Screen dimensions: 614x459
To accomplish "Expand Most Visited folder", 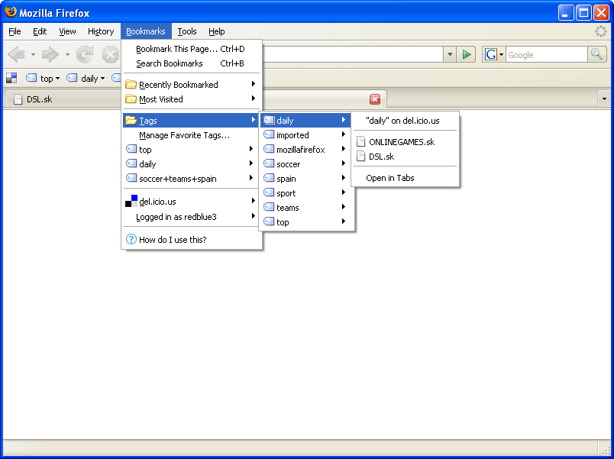I will click(x=192, y=99).
